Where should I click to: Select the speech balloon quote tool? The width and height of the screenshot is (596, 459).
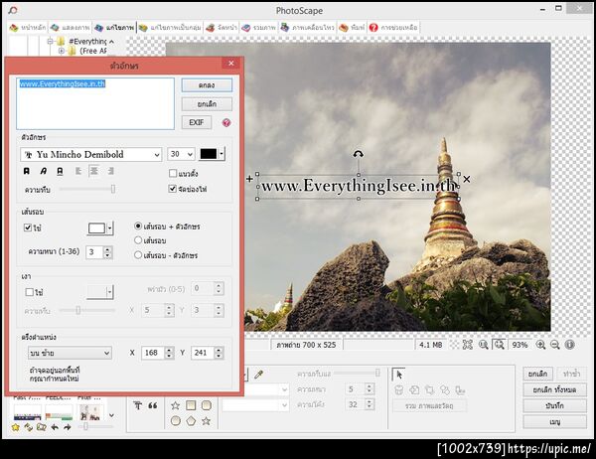(x=153, y=405)
